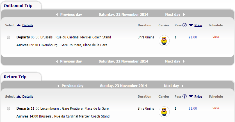Click the down-arrow sort icon beside outbound Price
Image resolution: width=235 pixels, height=122 pixels.
191,25
